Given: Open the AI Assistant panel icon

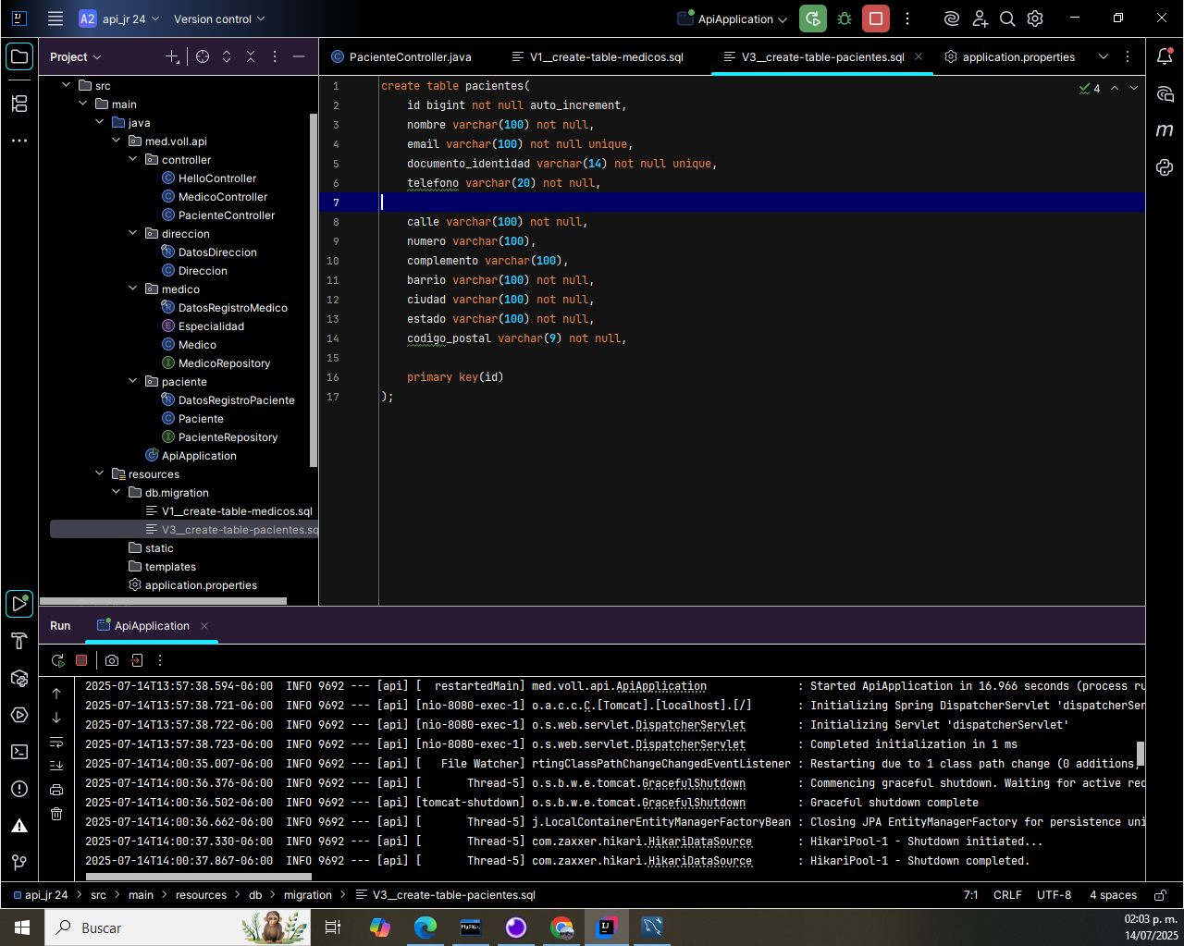Looking at the screenshot, I should [1165, 93].
